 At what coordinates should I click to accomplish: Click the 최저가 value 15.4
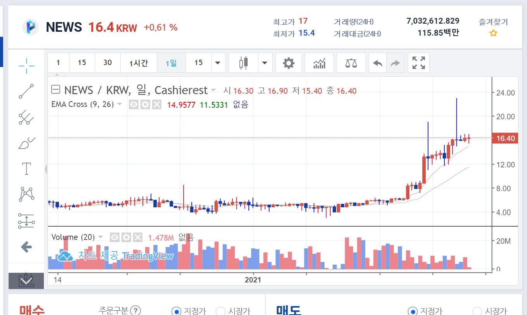coord(307,33)
